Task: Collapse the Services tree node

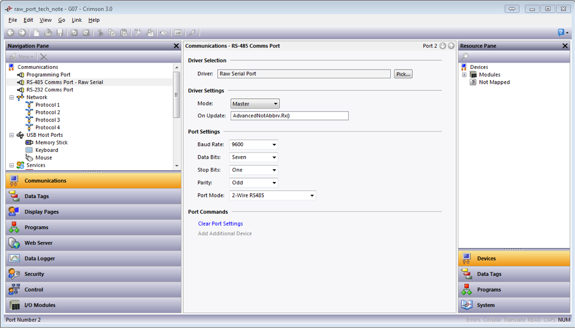Action: tap(12, 166)
